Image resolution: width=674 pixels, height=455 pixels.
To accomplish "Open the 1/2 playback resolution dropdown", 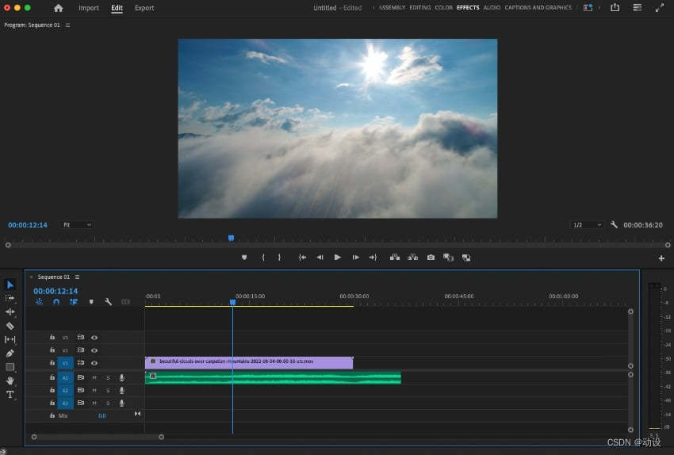I will pos(586,225).
